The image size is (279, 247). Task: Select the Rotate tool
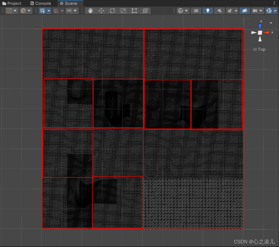click(112, 11)
